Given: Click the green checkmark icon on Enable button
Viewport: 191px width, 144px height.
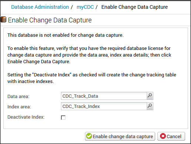Looking at the screenshot, I should [x=89, y=136].
